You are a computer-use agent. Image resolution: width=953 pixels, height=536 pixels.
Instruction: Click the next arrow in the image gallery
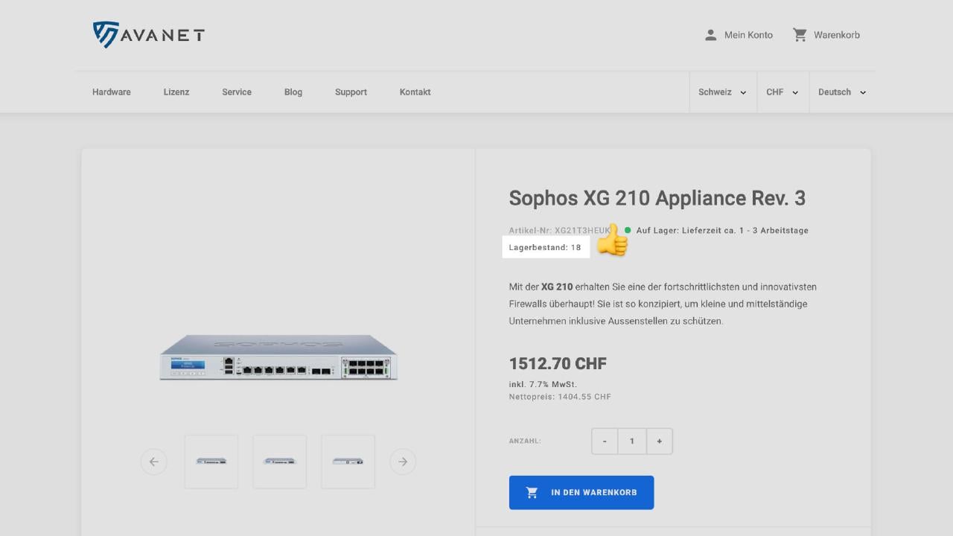pyautogui.click(x=403, y=462)
